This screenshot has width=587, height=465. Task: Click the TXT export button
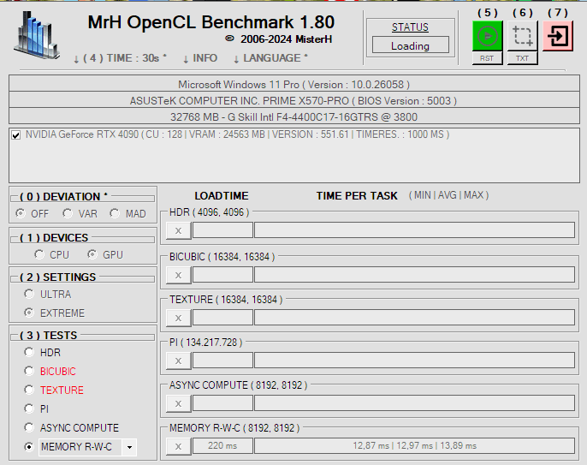click(522, 58)
